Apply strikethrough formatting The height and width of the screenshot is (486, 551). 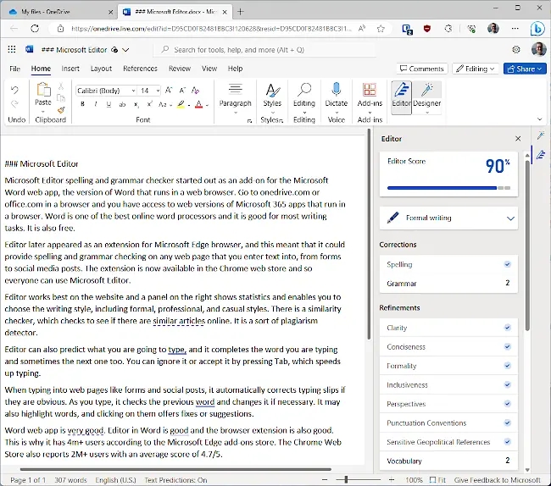(122, 104)
